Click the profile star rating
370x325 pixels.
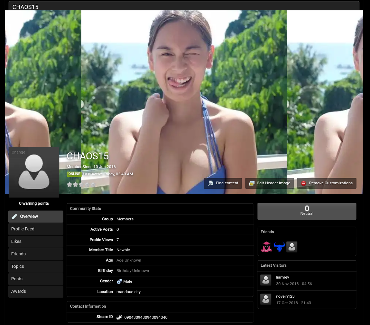[x=81, y=185]
